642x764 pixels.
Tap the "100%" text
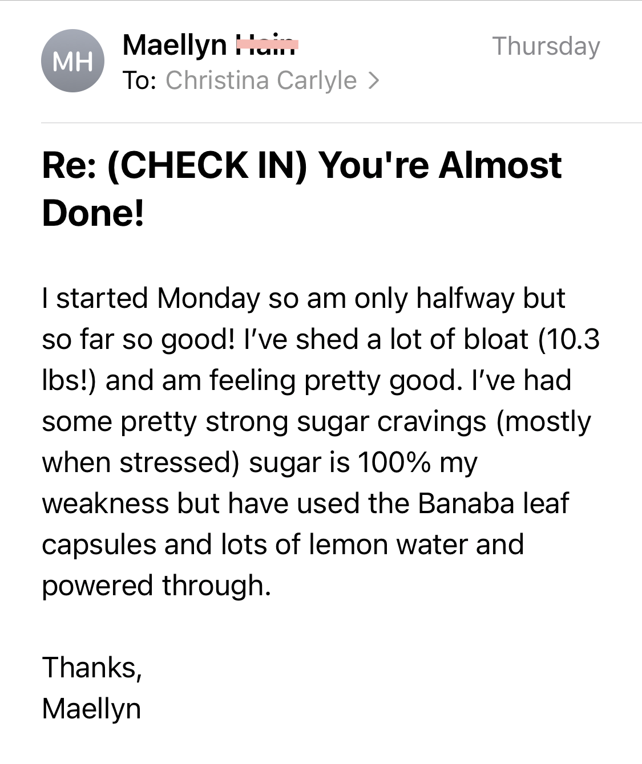coord(394,462)
